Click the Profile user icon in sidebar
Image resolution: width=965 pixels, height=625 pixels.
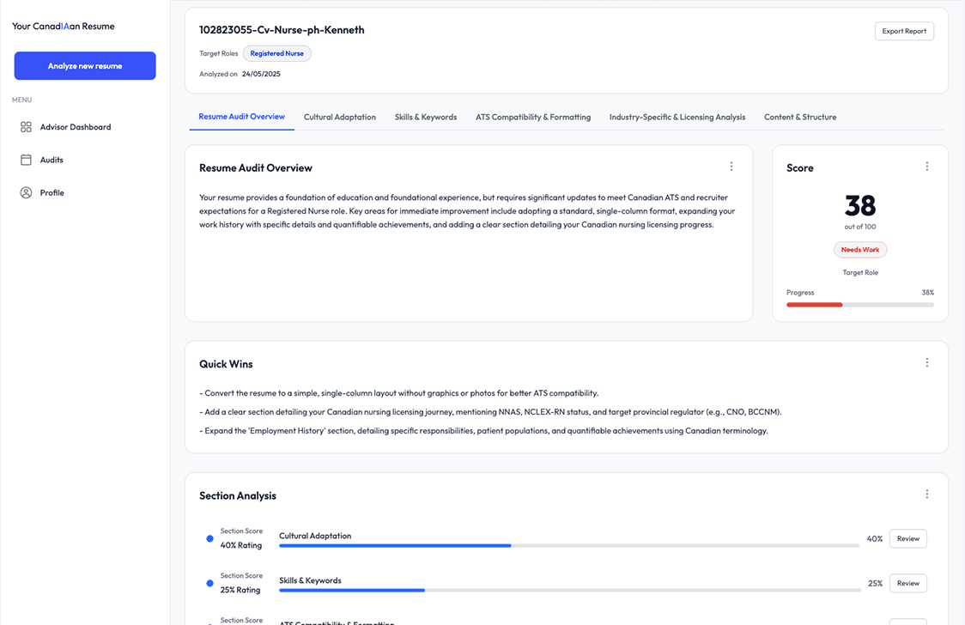26,193
